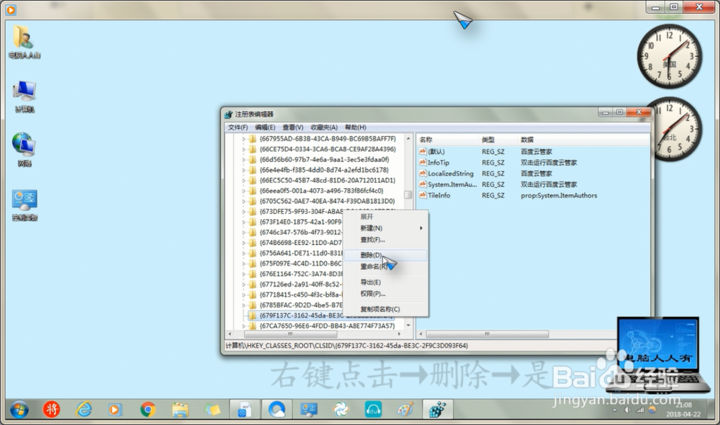720x425 pixels.
Task: Open the red Chinese chess app in taskbar
Action: [51, 409]
